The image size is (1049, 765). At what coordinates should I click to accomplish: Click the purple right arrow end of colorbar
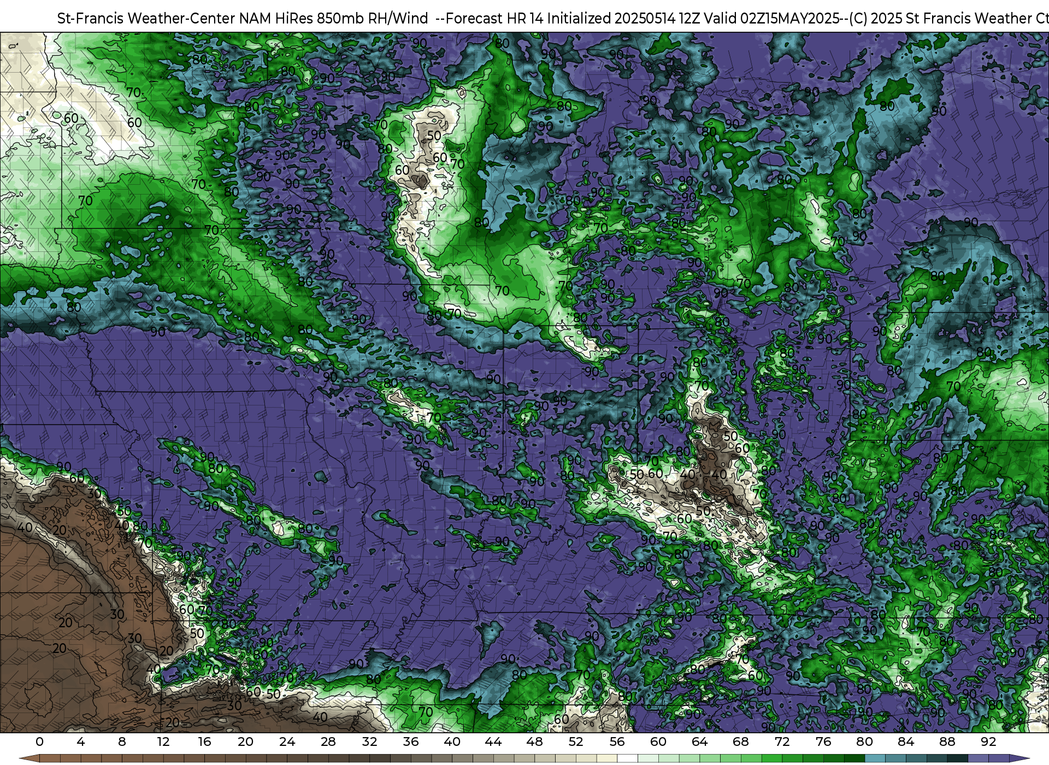pos(1019,759)
